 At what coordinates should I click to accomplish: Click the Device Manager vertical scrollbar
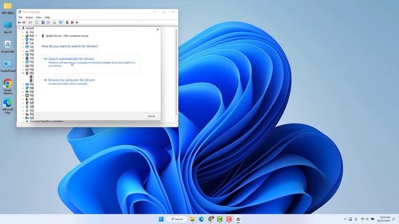click(x=176, y=72)
